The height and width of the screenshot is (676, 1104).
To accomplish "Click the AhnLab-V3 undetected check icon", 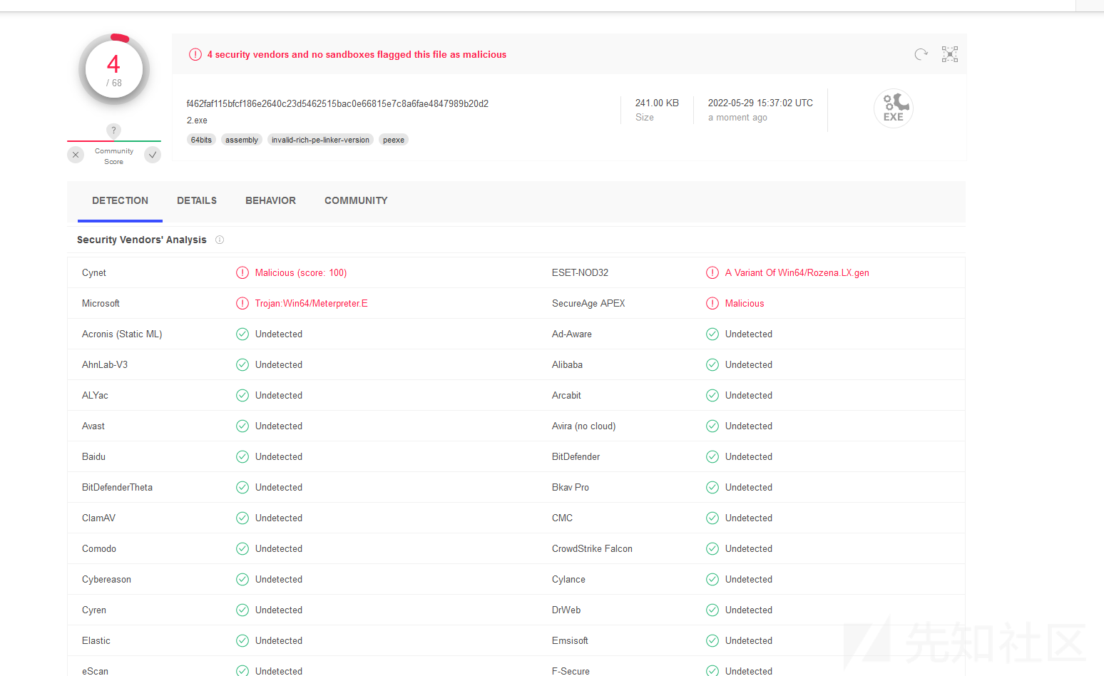I will [x=242, y=364].
